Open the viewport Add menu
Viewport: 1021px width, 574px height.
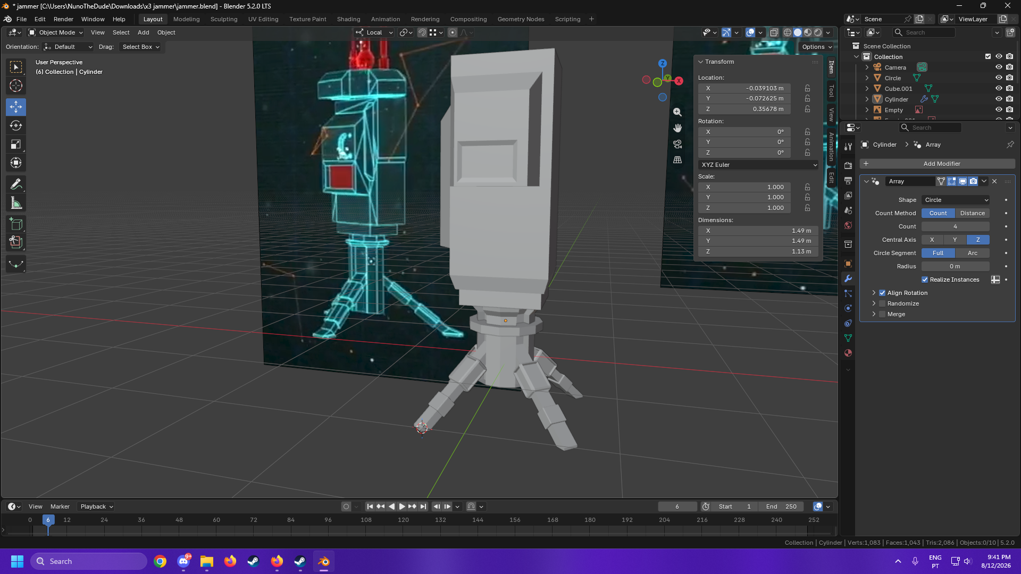click(x=144, y=32)
